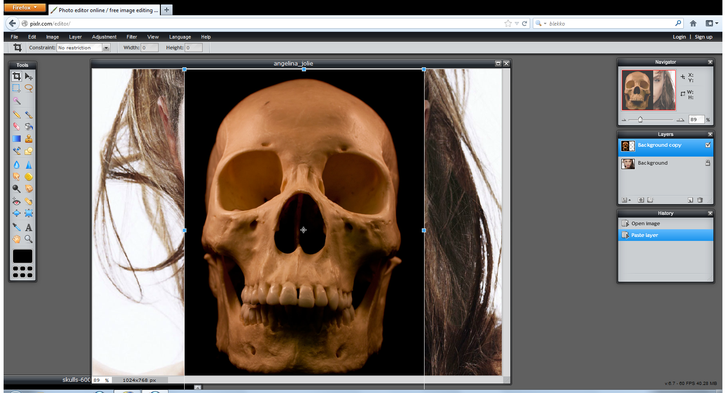This screenshot has width=726, height=393.
Task: Delete the selected layer with trash icon
Action: pos(700,200)
